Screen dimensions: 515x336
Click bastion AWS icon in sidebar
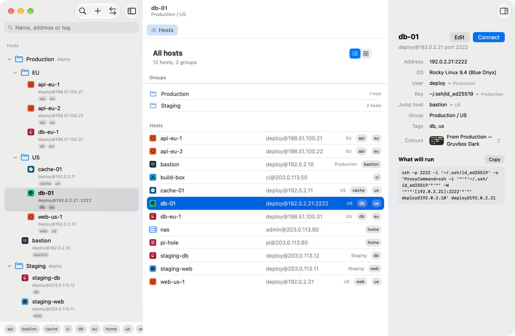tap(25, 240)
